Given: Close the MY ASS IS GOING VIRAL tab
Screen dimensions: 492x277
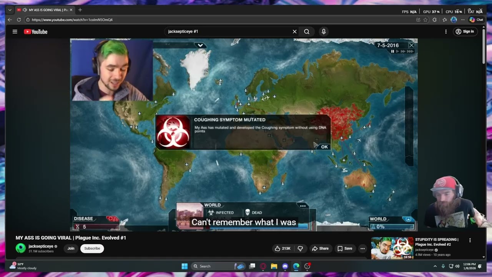Looking at the screenshot, I should point(71,10).
